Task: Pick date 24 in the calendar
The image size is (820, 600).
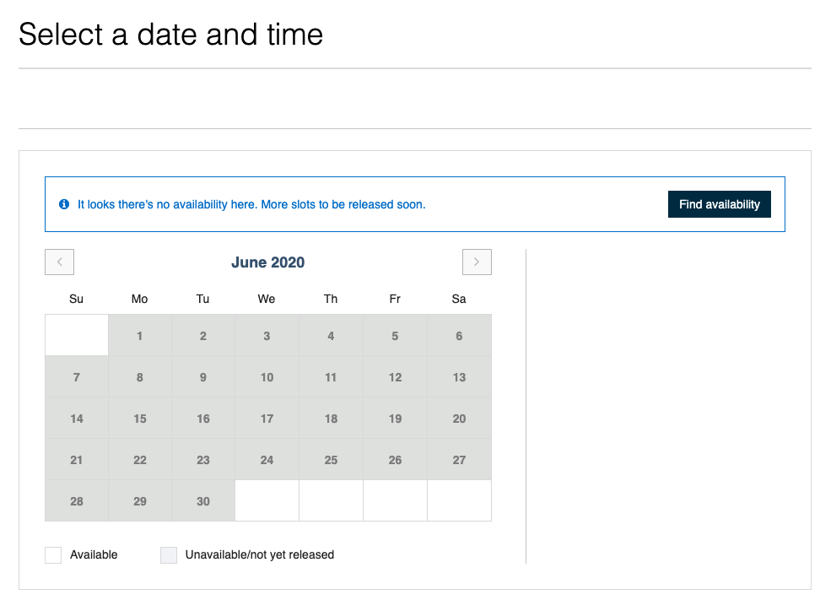Action: click(267, 460)
